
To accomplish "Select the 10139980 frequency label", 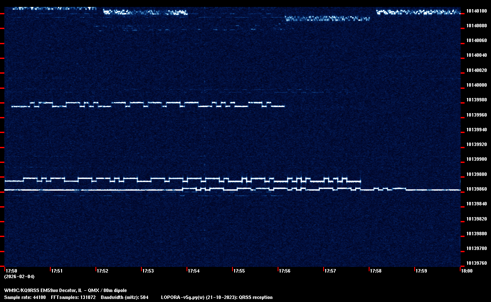I will tap(476, 100).
